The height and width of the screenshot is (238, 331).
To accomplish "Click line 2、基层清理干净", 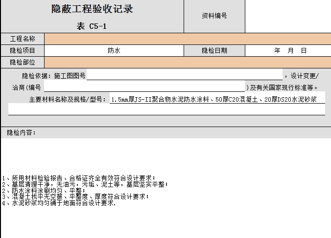I will tap(85, 184).
